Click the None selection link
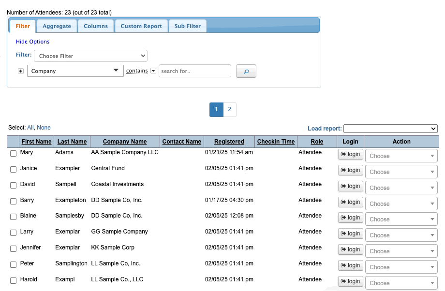This screenshot has width=445, height=291. pos(44,128)
